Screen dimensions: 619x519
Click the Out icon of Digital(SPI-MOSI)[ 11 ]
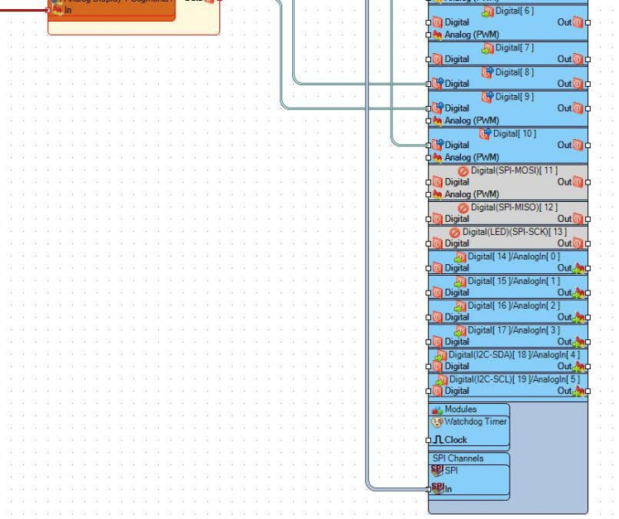click(x=578, y=182)
